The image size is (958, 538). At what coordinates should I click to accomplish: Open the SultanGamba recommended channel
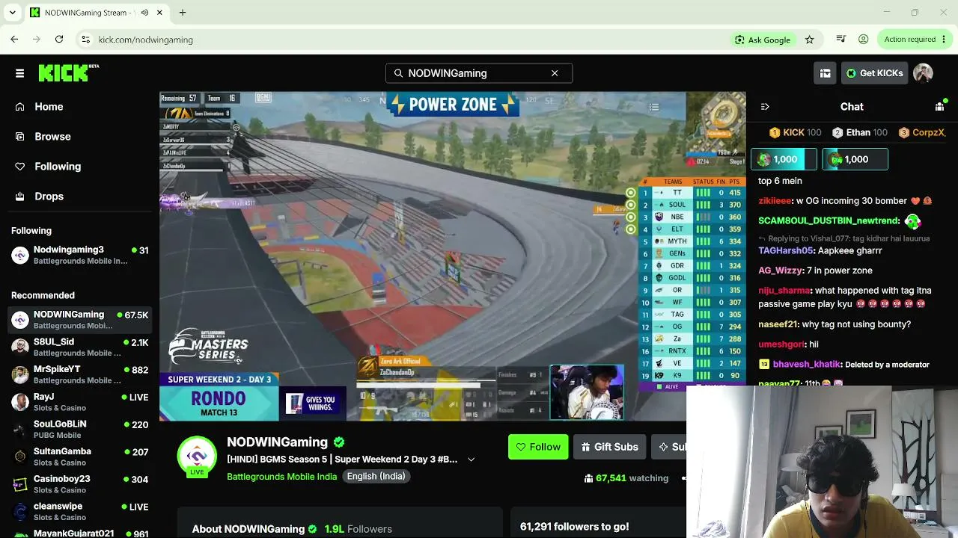(x=80, y=457)
